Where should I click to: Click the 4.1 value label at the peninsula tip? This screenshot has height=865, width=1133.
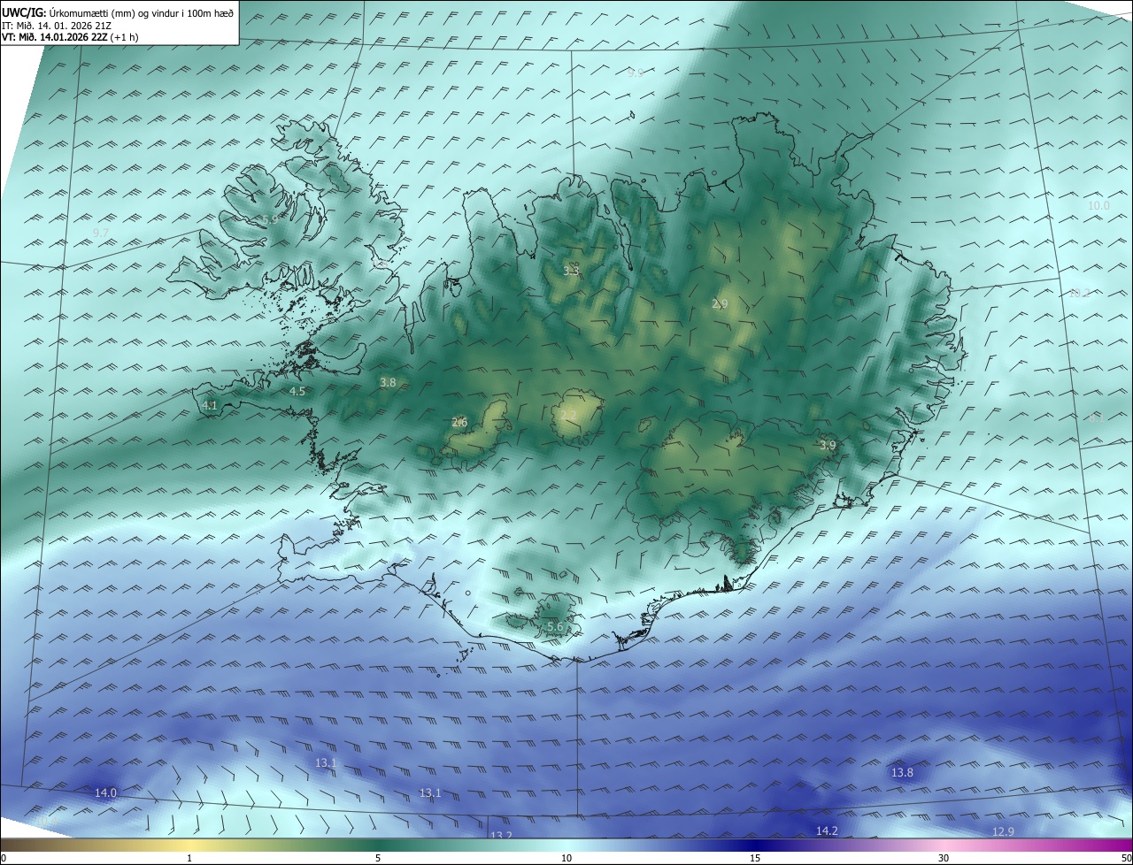(210, 405)
